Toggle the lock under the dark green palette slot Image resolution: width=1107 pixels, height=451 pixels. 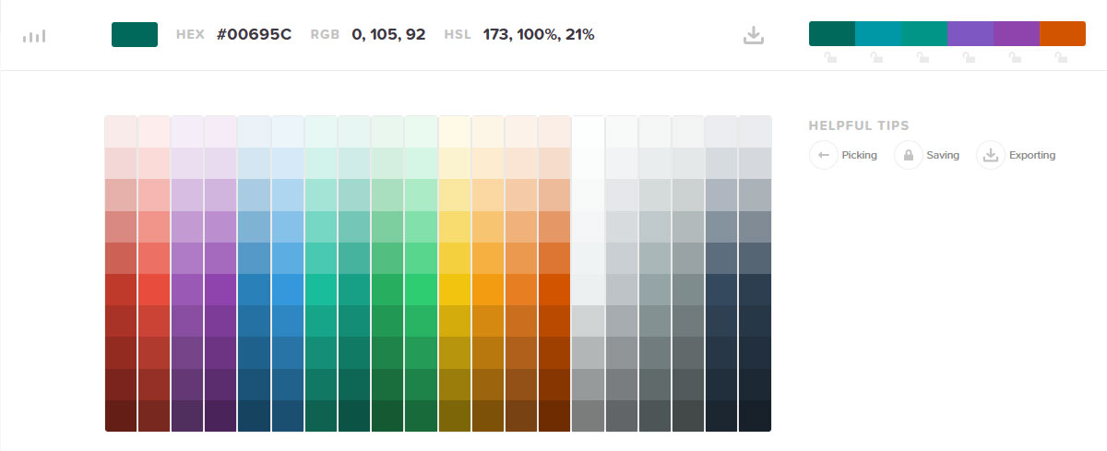point(830,58)
